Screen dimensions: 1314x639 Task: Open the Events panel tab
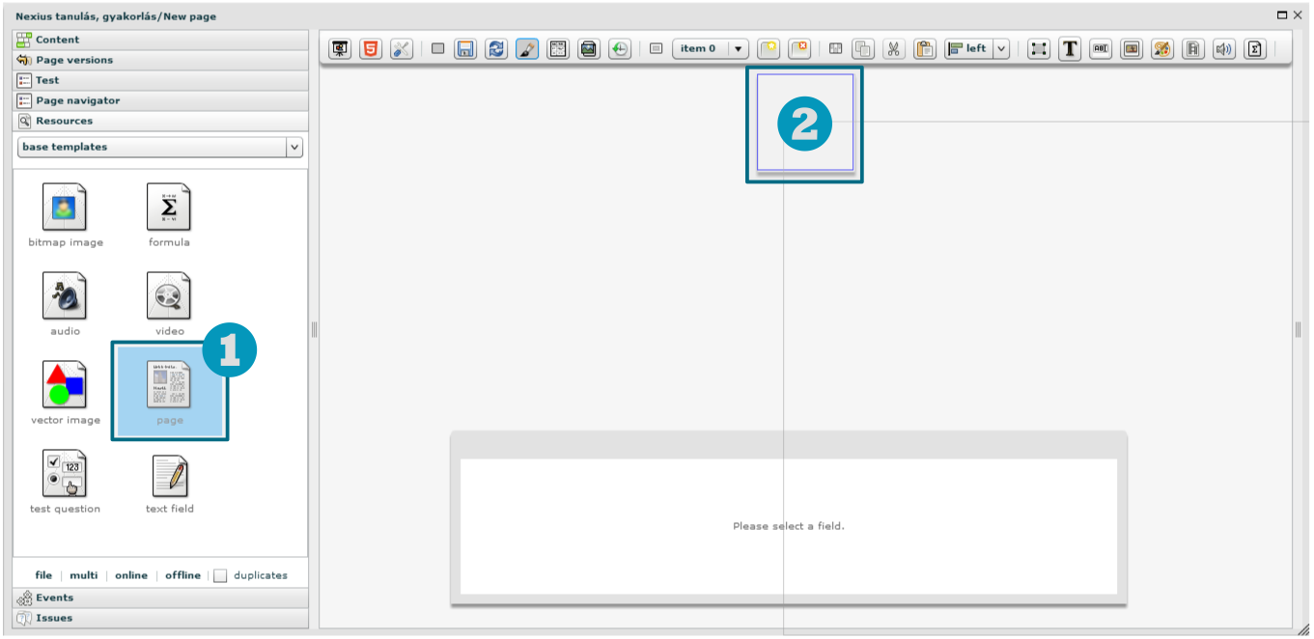[54, 597]
